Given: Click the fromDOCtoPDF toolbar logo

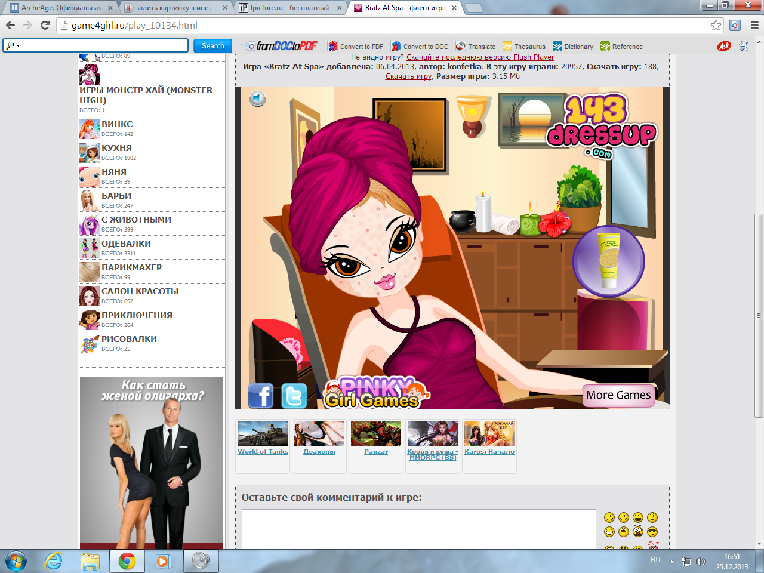Looking at the screenshot, I should [x=279, y=46].
